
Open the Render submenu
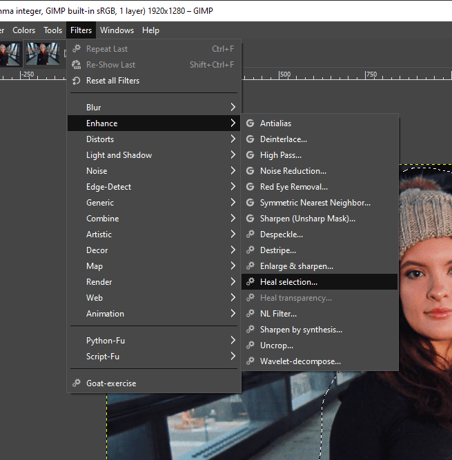tap(154, 281)
